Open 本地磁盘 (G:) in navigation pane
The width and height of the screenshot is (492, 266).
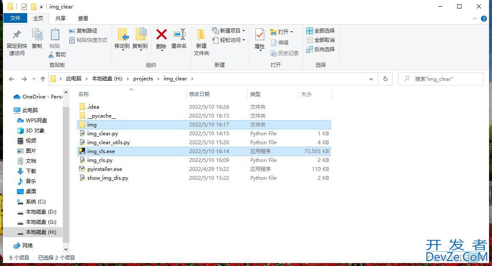(37, 222)
